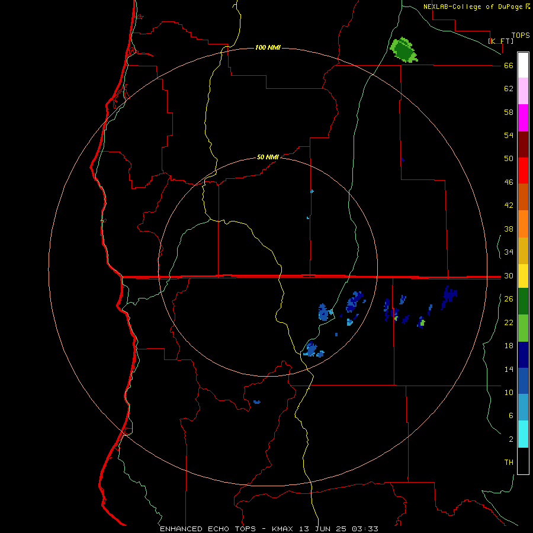The width and height of the screenshot is (533, 533).
Task: Click the "50" scale value on the legend
Action: [x=509, y=158]
